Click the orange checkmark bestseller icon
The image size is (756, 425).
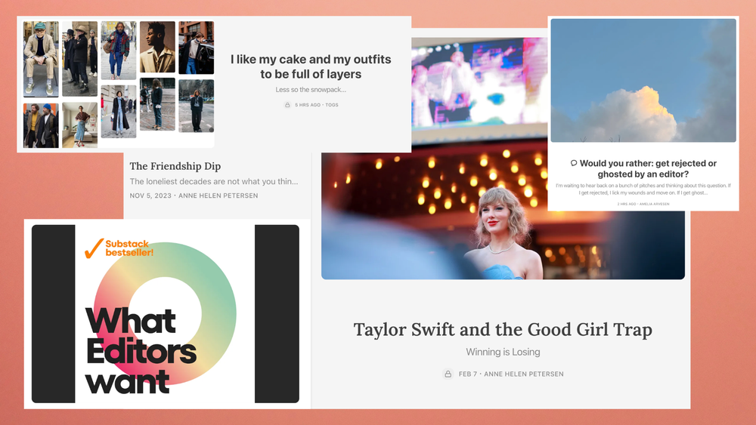click(x=94, y=248)
